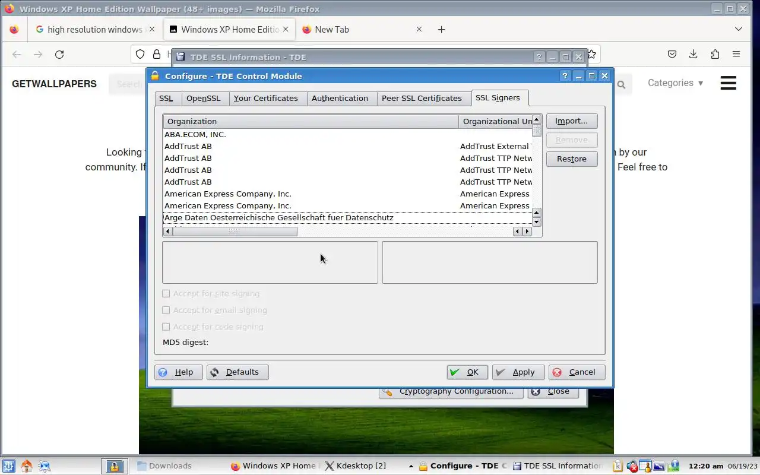
Task: Click the tracking protection shield icon
Action: [140, 54]
